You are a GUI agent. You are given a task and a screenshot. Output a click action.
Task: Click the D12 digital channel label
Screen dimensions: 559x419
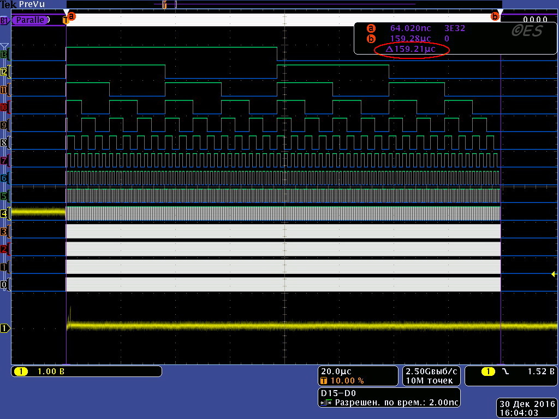(x=4, y=73)
